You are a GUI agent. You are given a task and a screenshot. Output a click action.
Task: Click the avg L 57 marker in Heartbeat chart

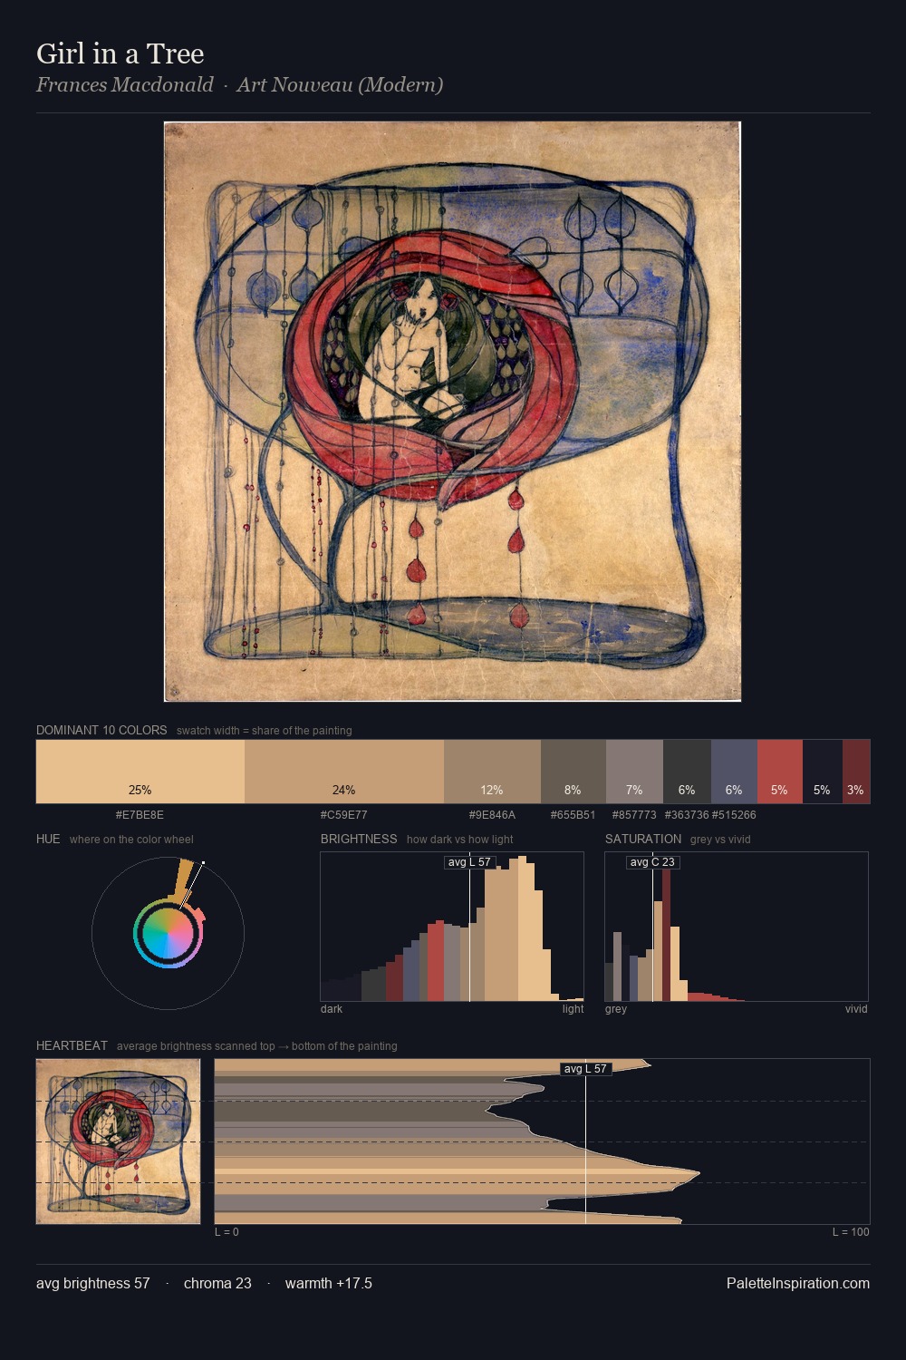click(585, 1069)
